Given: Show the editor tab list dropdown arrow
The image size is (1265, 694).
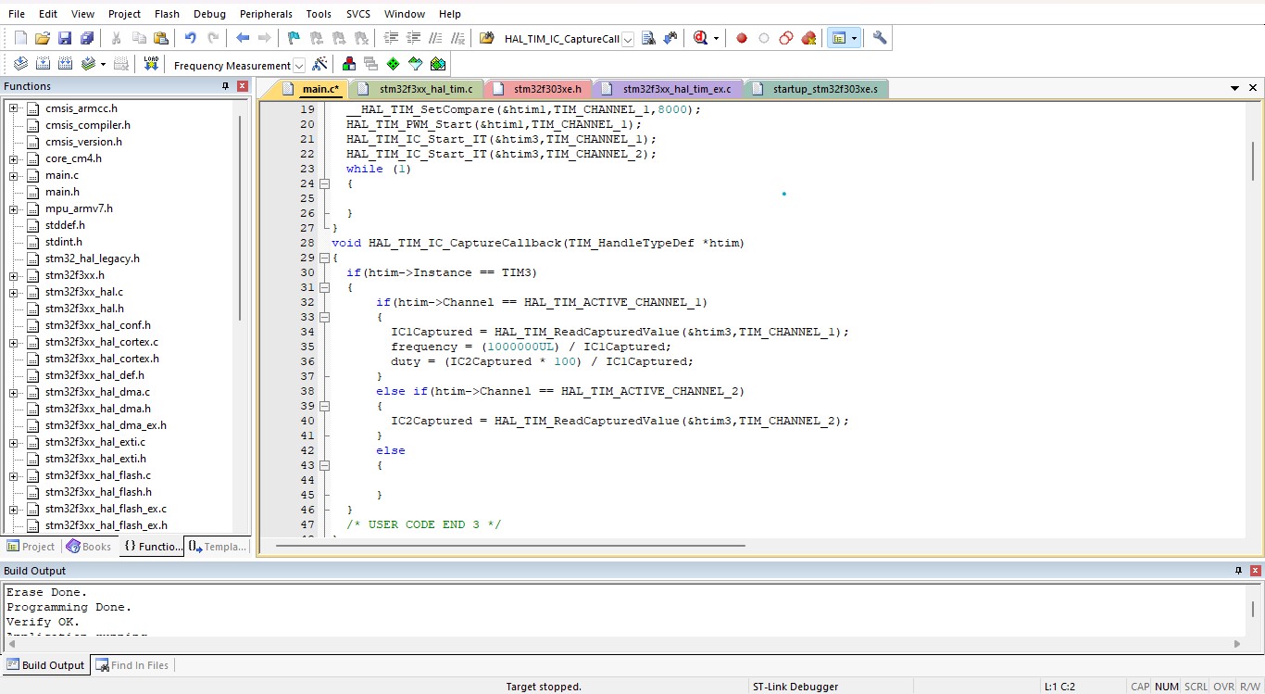Looking at the screenshot, I should [x=1234, y=88].
